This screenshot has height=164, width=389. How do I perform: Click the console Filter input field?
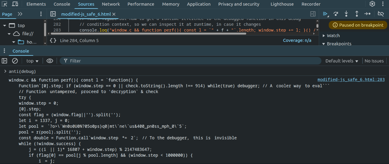pyautogui.click(x=192, y=61)
